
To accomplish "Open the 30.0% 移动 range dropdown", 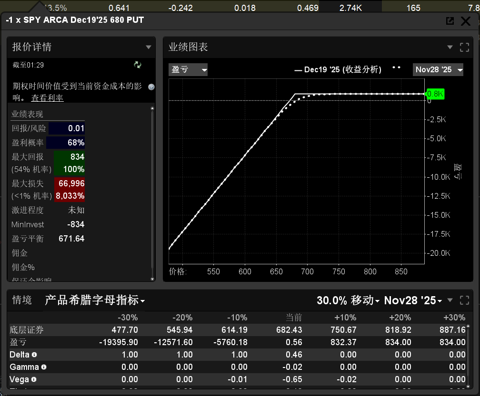I will (x=348, y=300).
